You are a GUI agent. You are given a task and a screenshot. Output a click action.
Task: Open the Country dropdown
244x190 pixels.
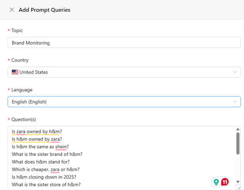(124, 72)
